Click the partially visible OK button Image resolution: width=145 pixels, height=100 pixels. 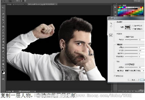[x=142, y=80]
